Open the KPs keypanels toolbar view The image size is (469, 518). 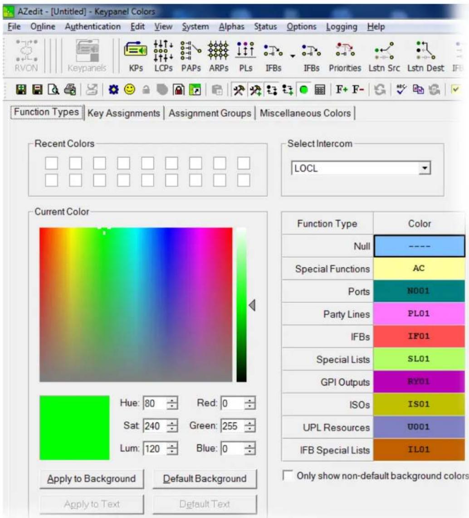click(x=136, y=56)
